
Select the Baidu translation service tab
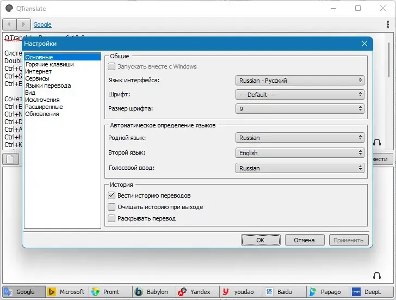coord(284,292)
